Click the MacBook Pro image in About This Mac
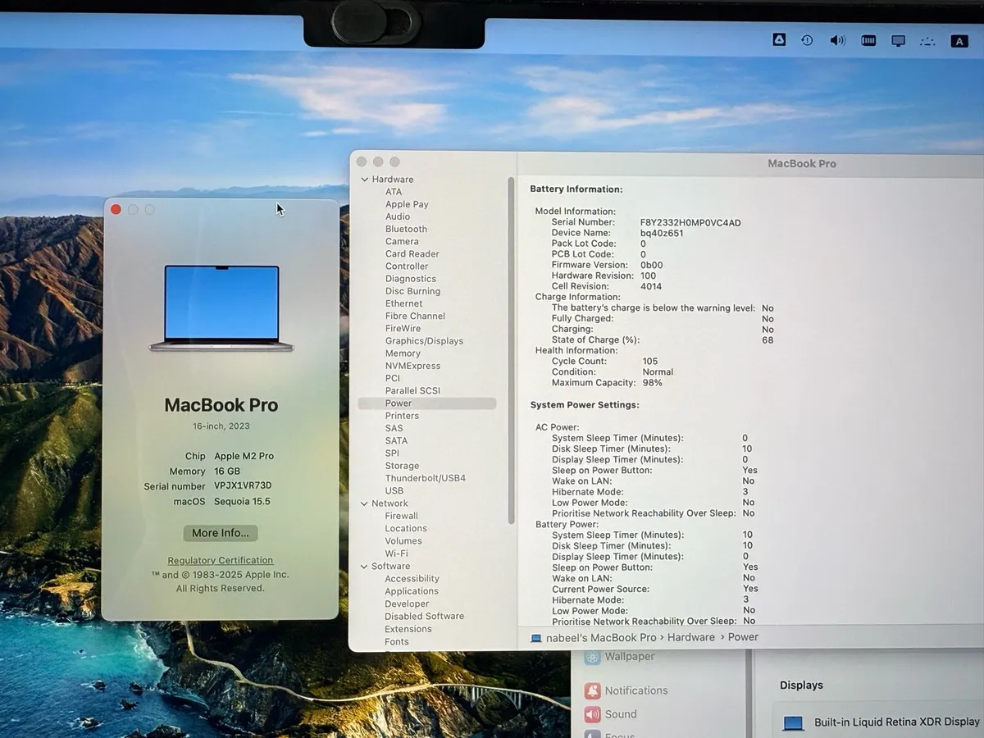This screenshot has height=738, width=984. coord(221,308)
